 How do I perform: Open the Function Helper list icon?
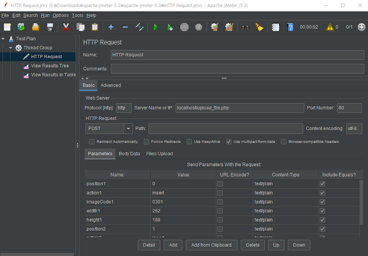pos(276,27)
